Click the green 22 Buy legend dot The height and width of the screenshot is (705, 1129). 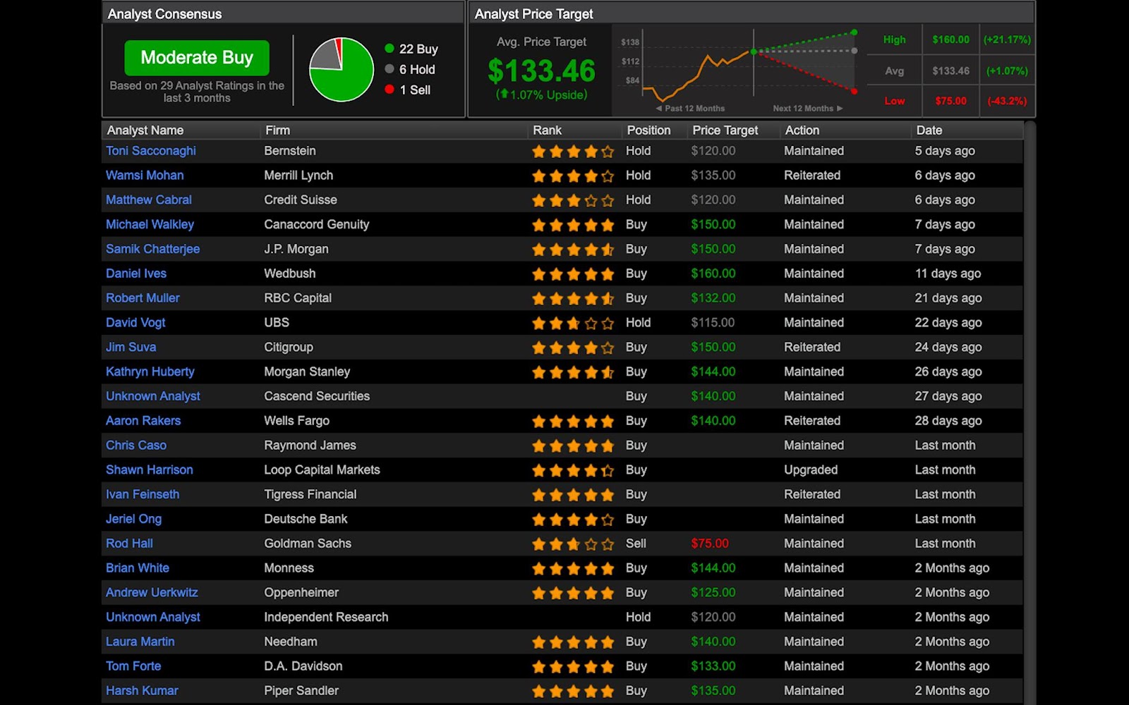[x=389, y=49]
